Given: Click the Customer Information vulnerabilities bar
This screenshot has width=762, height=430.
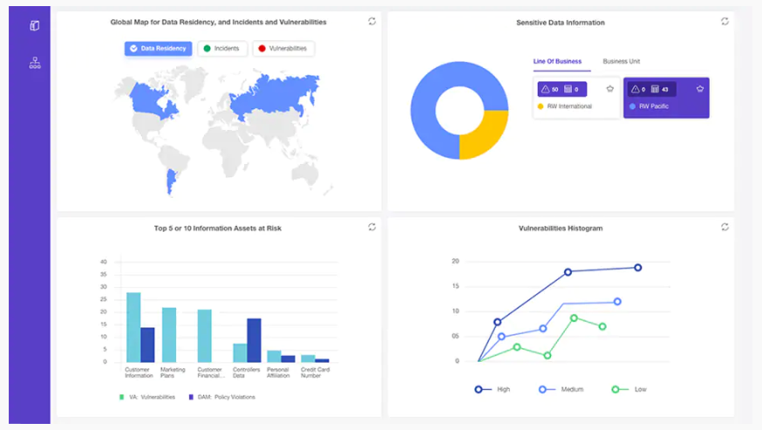Looking at the screenshot, I should 133,326.
